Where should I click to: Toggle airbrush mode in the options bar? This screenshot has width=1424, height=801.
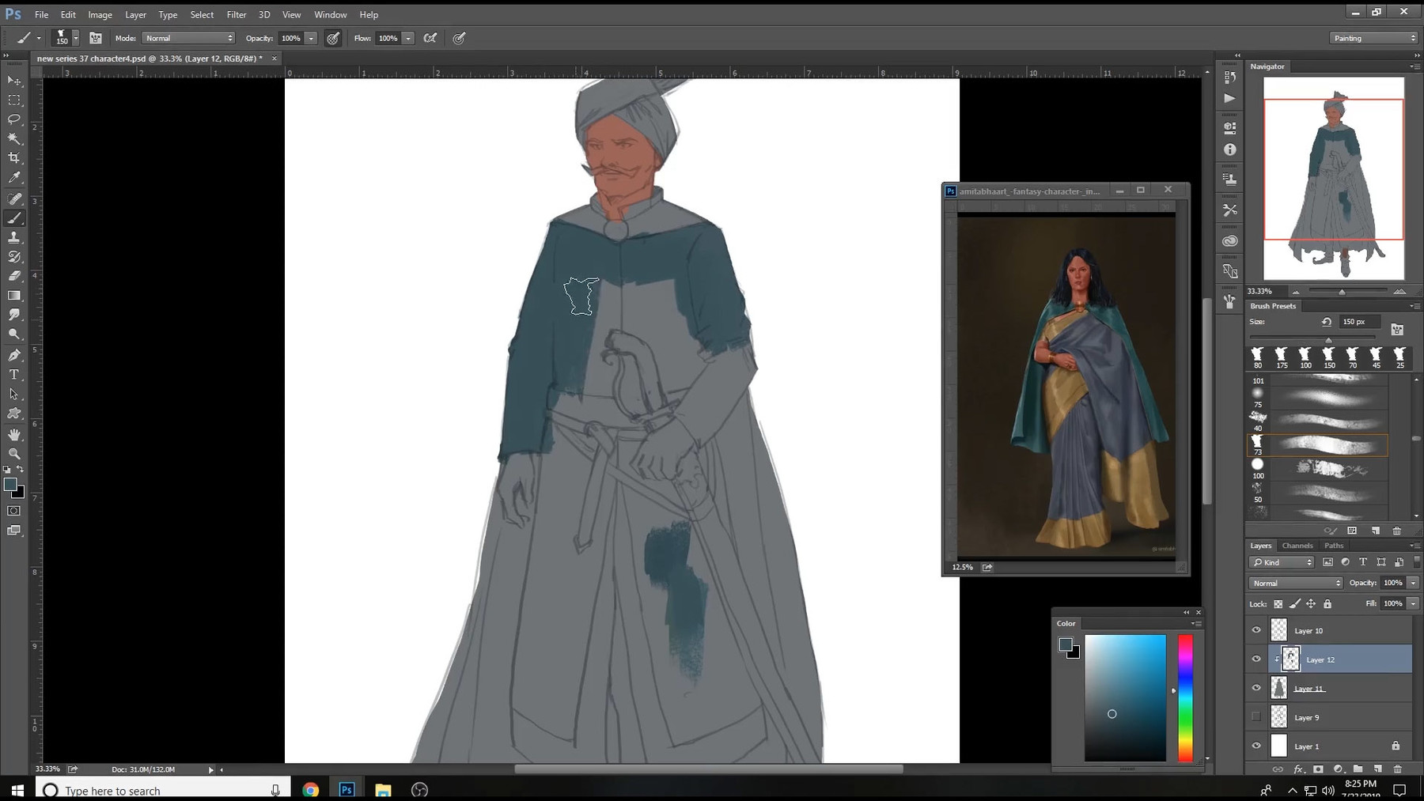point(430,37)
